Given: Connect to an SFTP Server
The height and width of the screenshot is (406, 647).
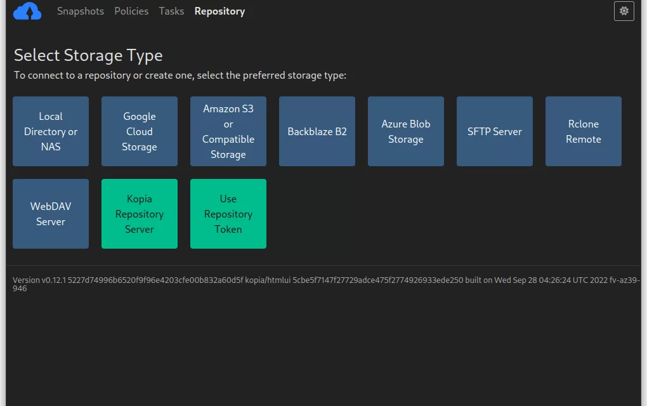Looking at the screenshot, I should click(494, 131).
